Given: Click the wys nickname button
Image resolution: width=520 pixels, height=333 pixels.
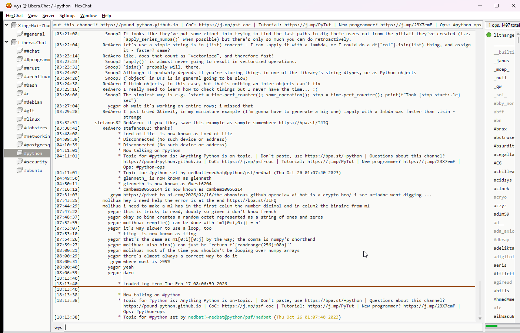Looking at the screenshot, I should pyautogui.click(x=58, y=327).
